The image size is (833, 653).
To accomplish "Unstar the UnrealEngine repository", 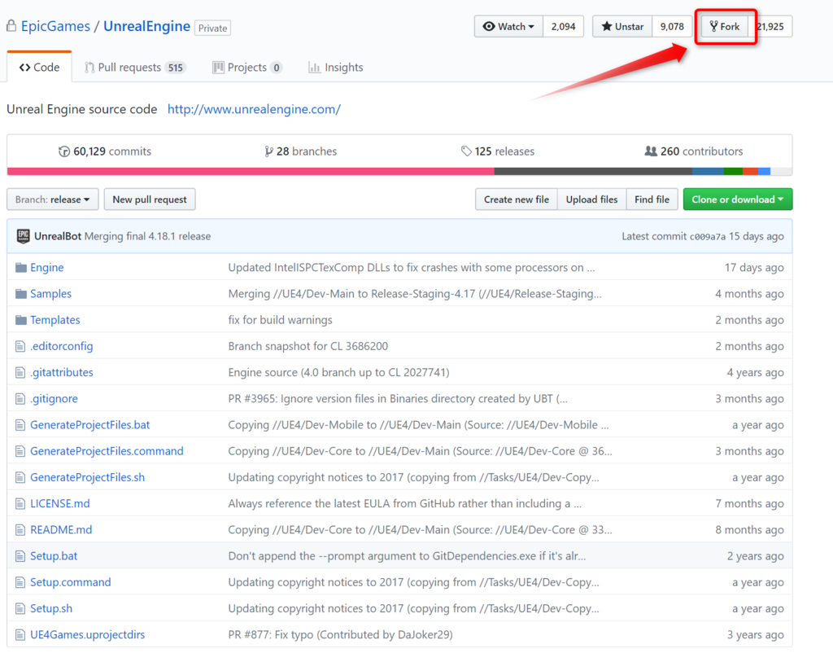I will (x=622, y=27).
